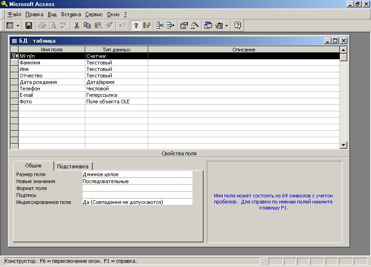This screenshot has height=267, width=371.
Task: Click the New Object toolbar icon
Action: click(219, 25)
